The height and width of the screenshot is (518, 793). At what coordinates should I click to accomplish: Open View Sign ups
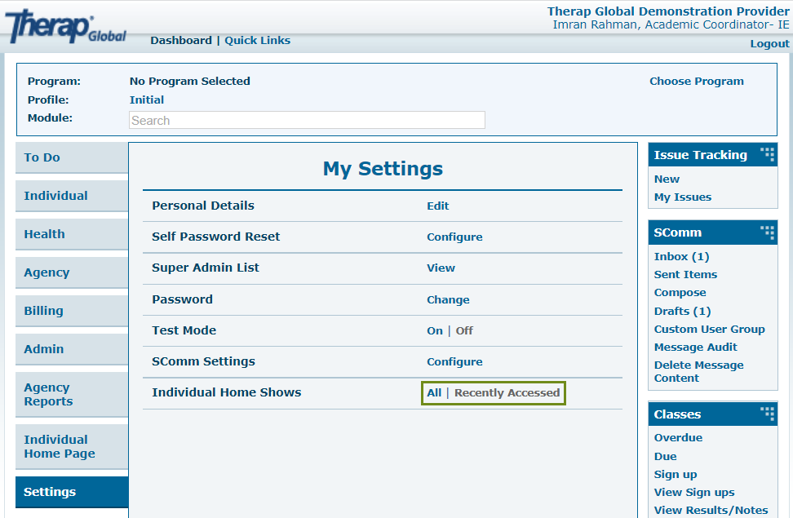click(x=694, y=493)
